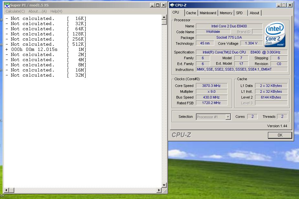The width and height of the screenshot is (299, 199).
Task: Click the Cores value 2
Action: pyautogui.click(x=252, y=116)
